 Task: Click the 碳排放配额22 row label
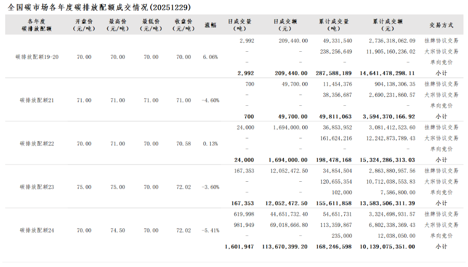coord(37,144)
